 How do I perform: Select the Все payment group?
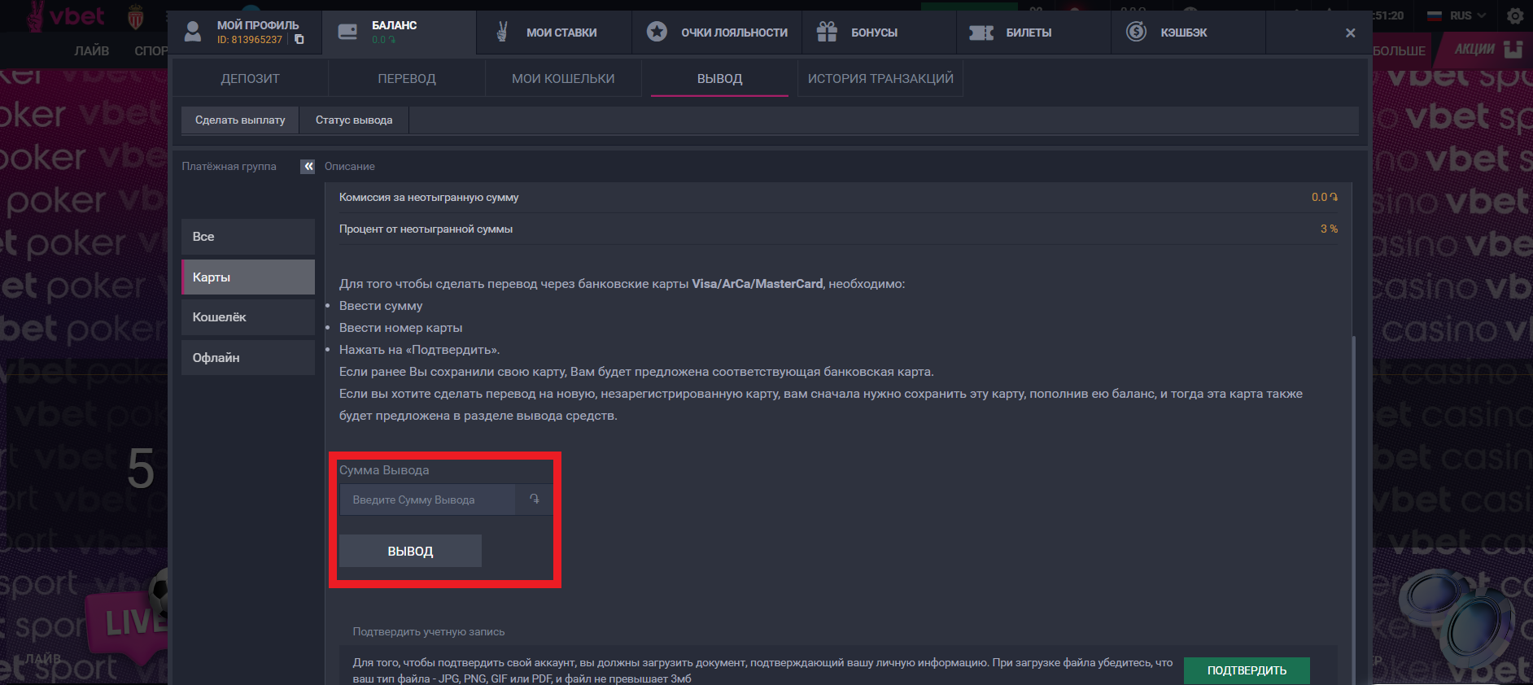248,237
